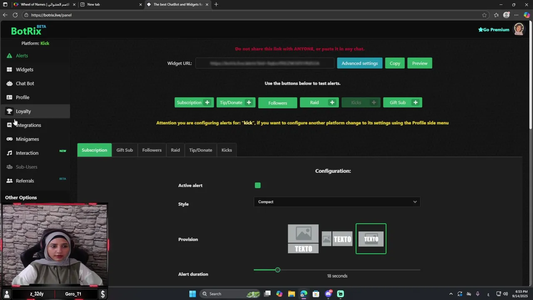Image resolution: width=533 pixels, height=300 pixels.
Task: Open tab actions menu in browser
Action: [5, 5]
